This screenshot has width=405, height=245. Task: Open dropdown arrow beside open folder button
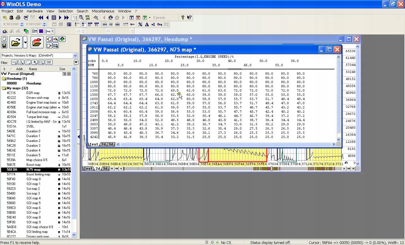[25, 43]
